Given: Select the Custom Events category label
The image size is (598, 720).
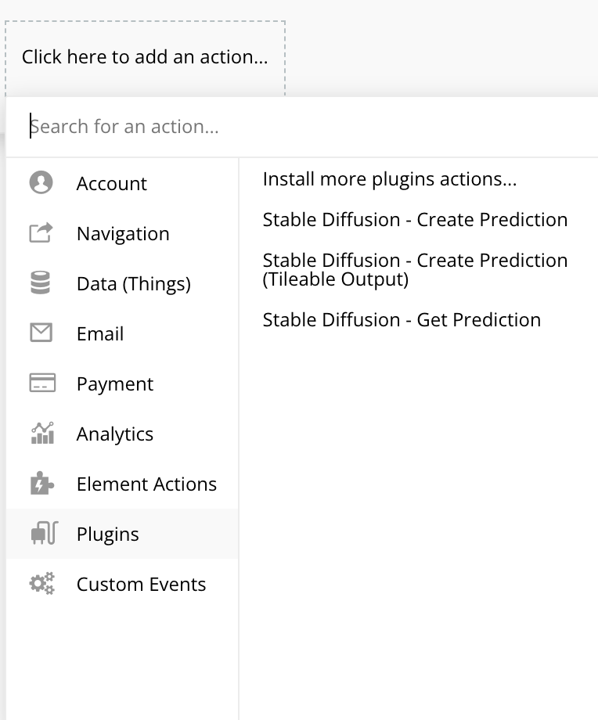Looking at the screenshot, I should (141, 585).
